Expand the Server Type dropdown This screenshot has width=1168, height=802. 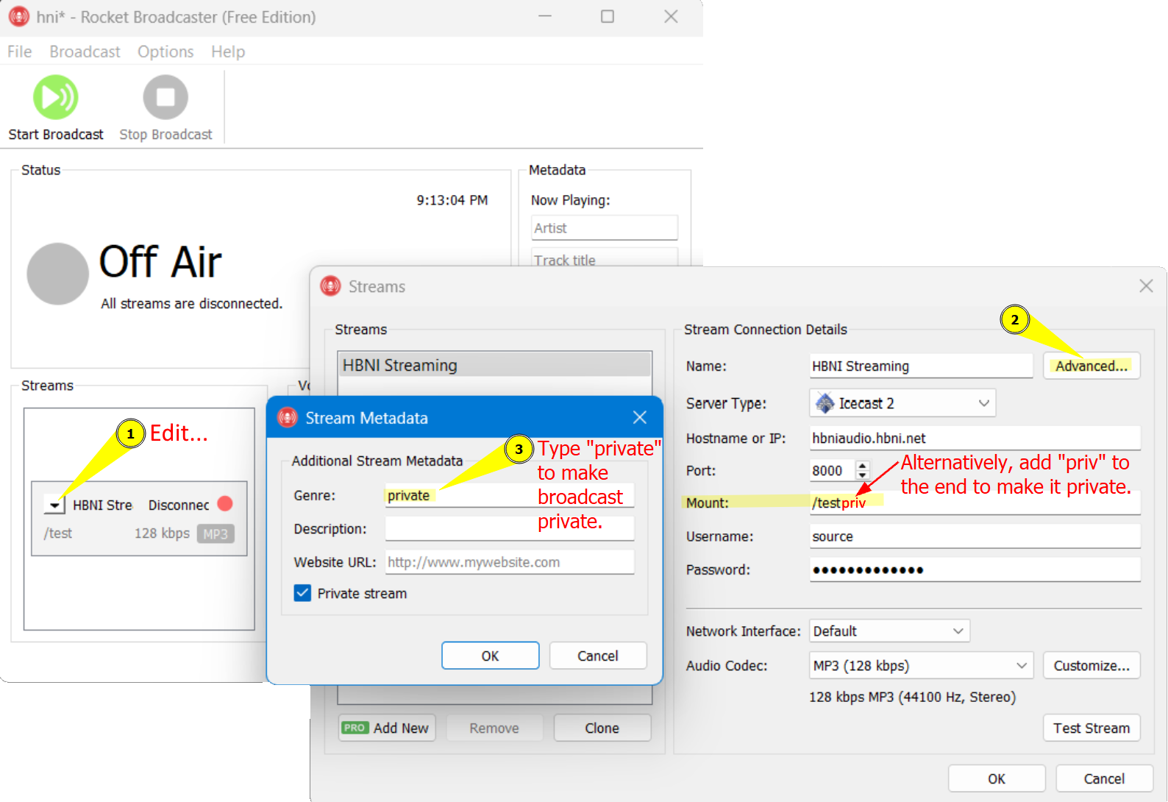(983, 403)
